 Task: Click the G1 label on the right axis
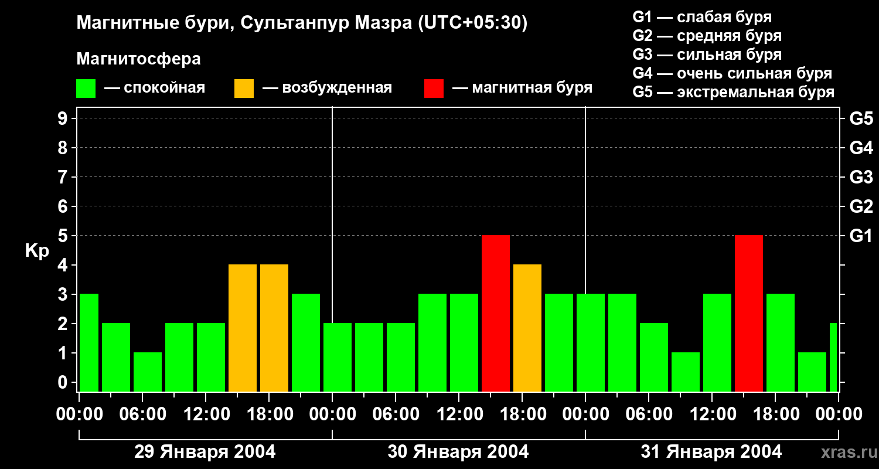point(861,236)
